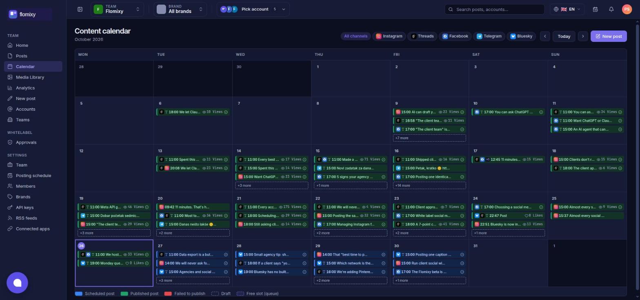Jump to Today in the calendar
640x300 pixels.
click(564, 36)
